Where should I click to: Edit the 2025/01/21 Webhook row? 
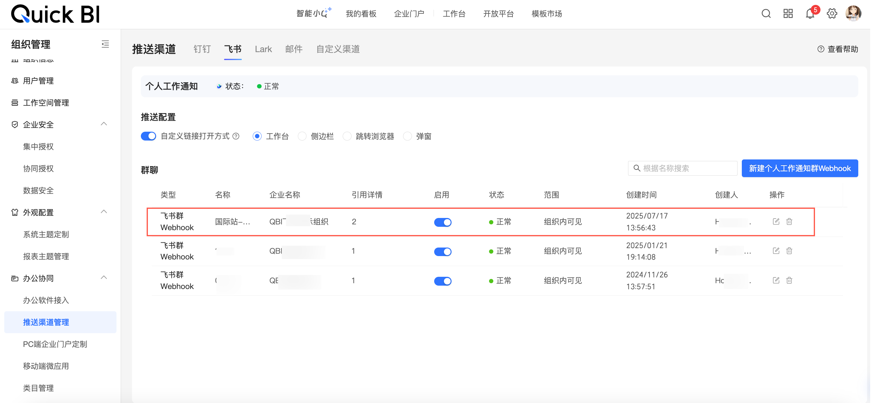pos(776,251)
